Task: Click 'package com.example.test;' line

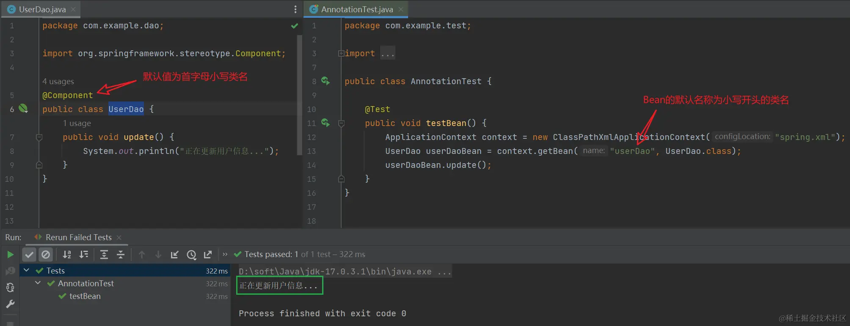Action: tap(408, 26)
